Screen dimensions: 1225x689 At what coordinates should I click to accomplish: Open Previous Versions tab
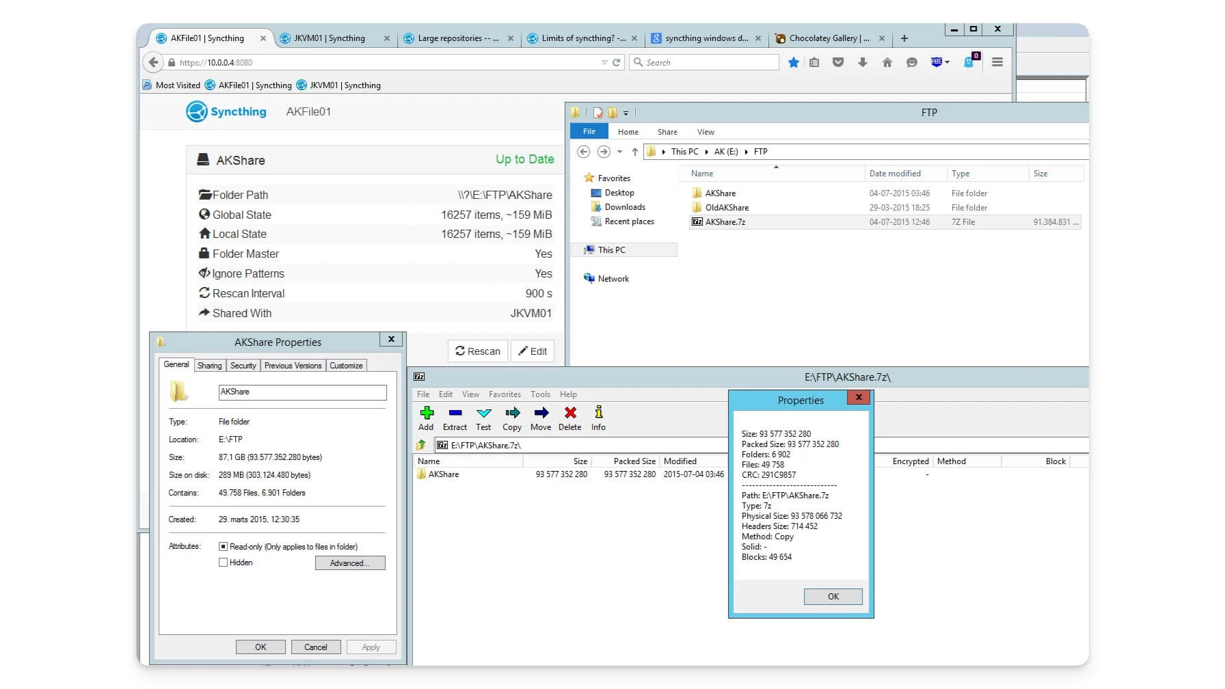coord(293,366)
